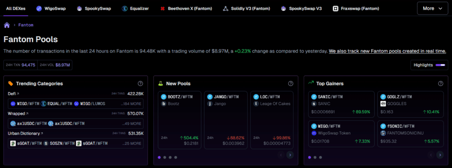
Task: Click the Leage Of Cakes 'l' icon
Action: (256, 104)
